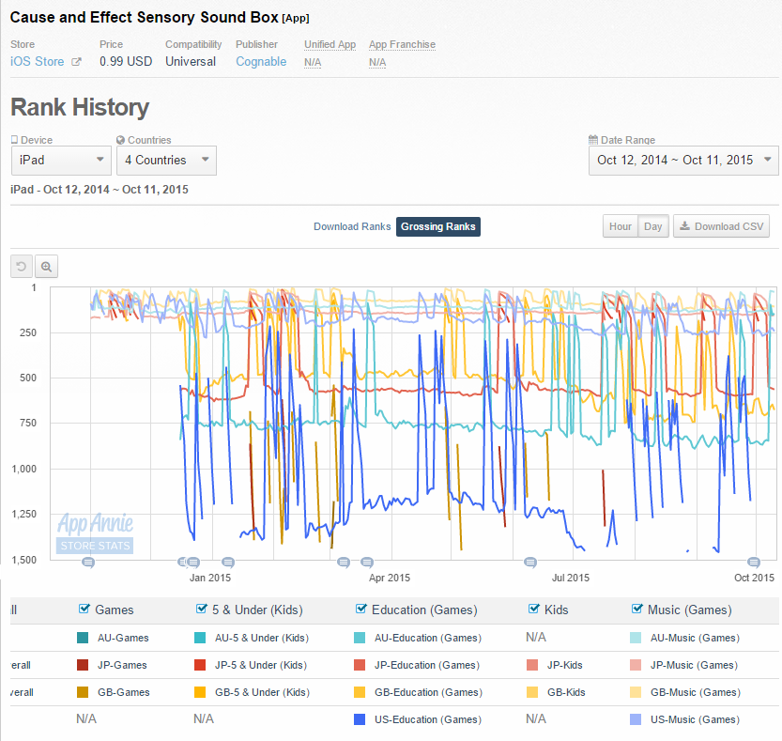Uncheck the 5 & Under (Kids) checkbox
The height and width of the screenshot is (741, 782).
(x=202, y=609)
